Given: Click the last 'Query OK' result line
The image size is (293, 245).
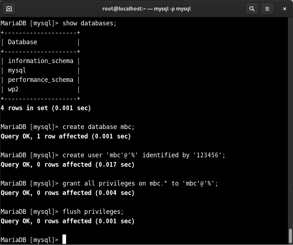Looking at the screenshot, I should click(68, 221).
